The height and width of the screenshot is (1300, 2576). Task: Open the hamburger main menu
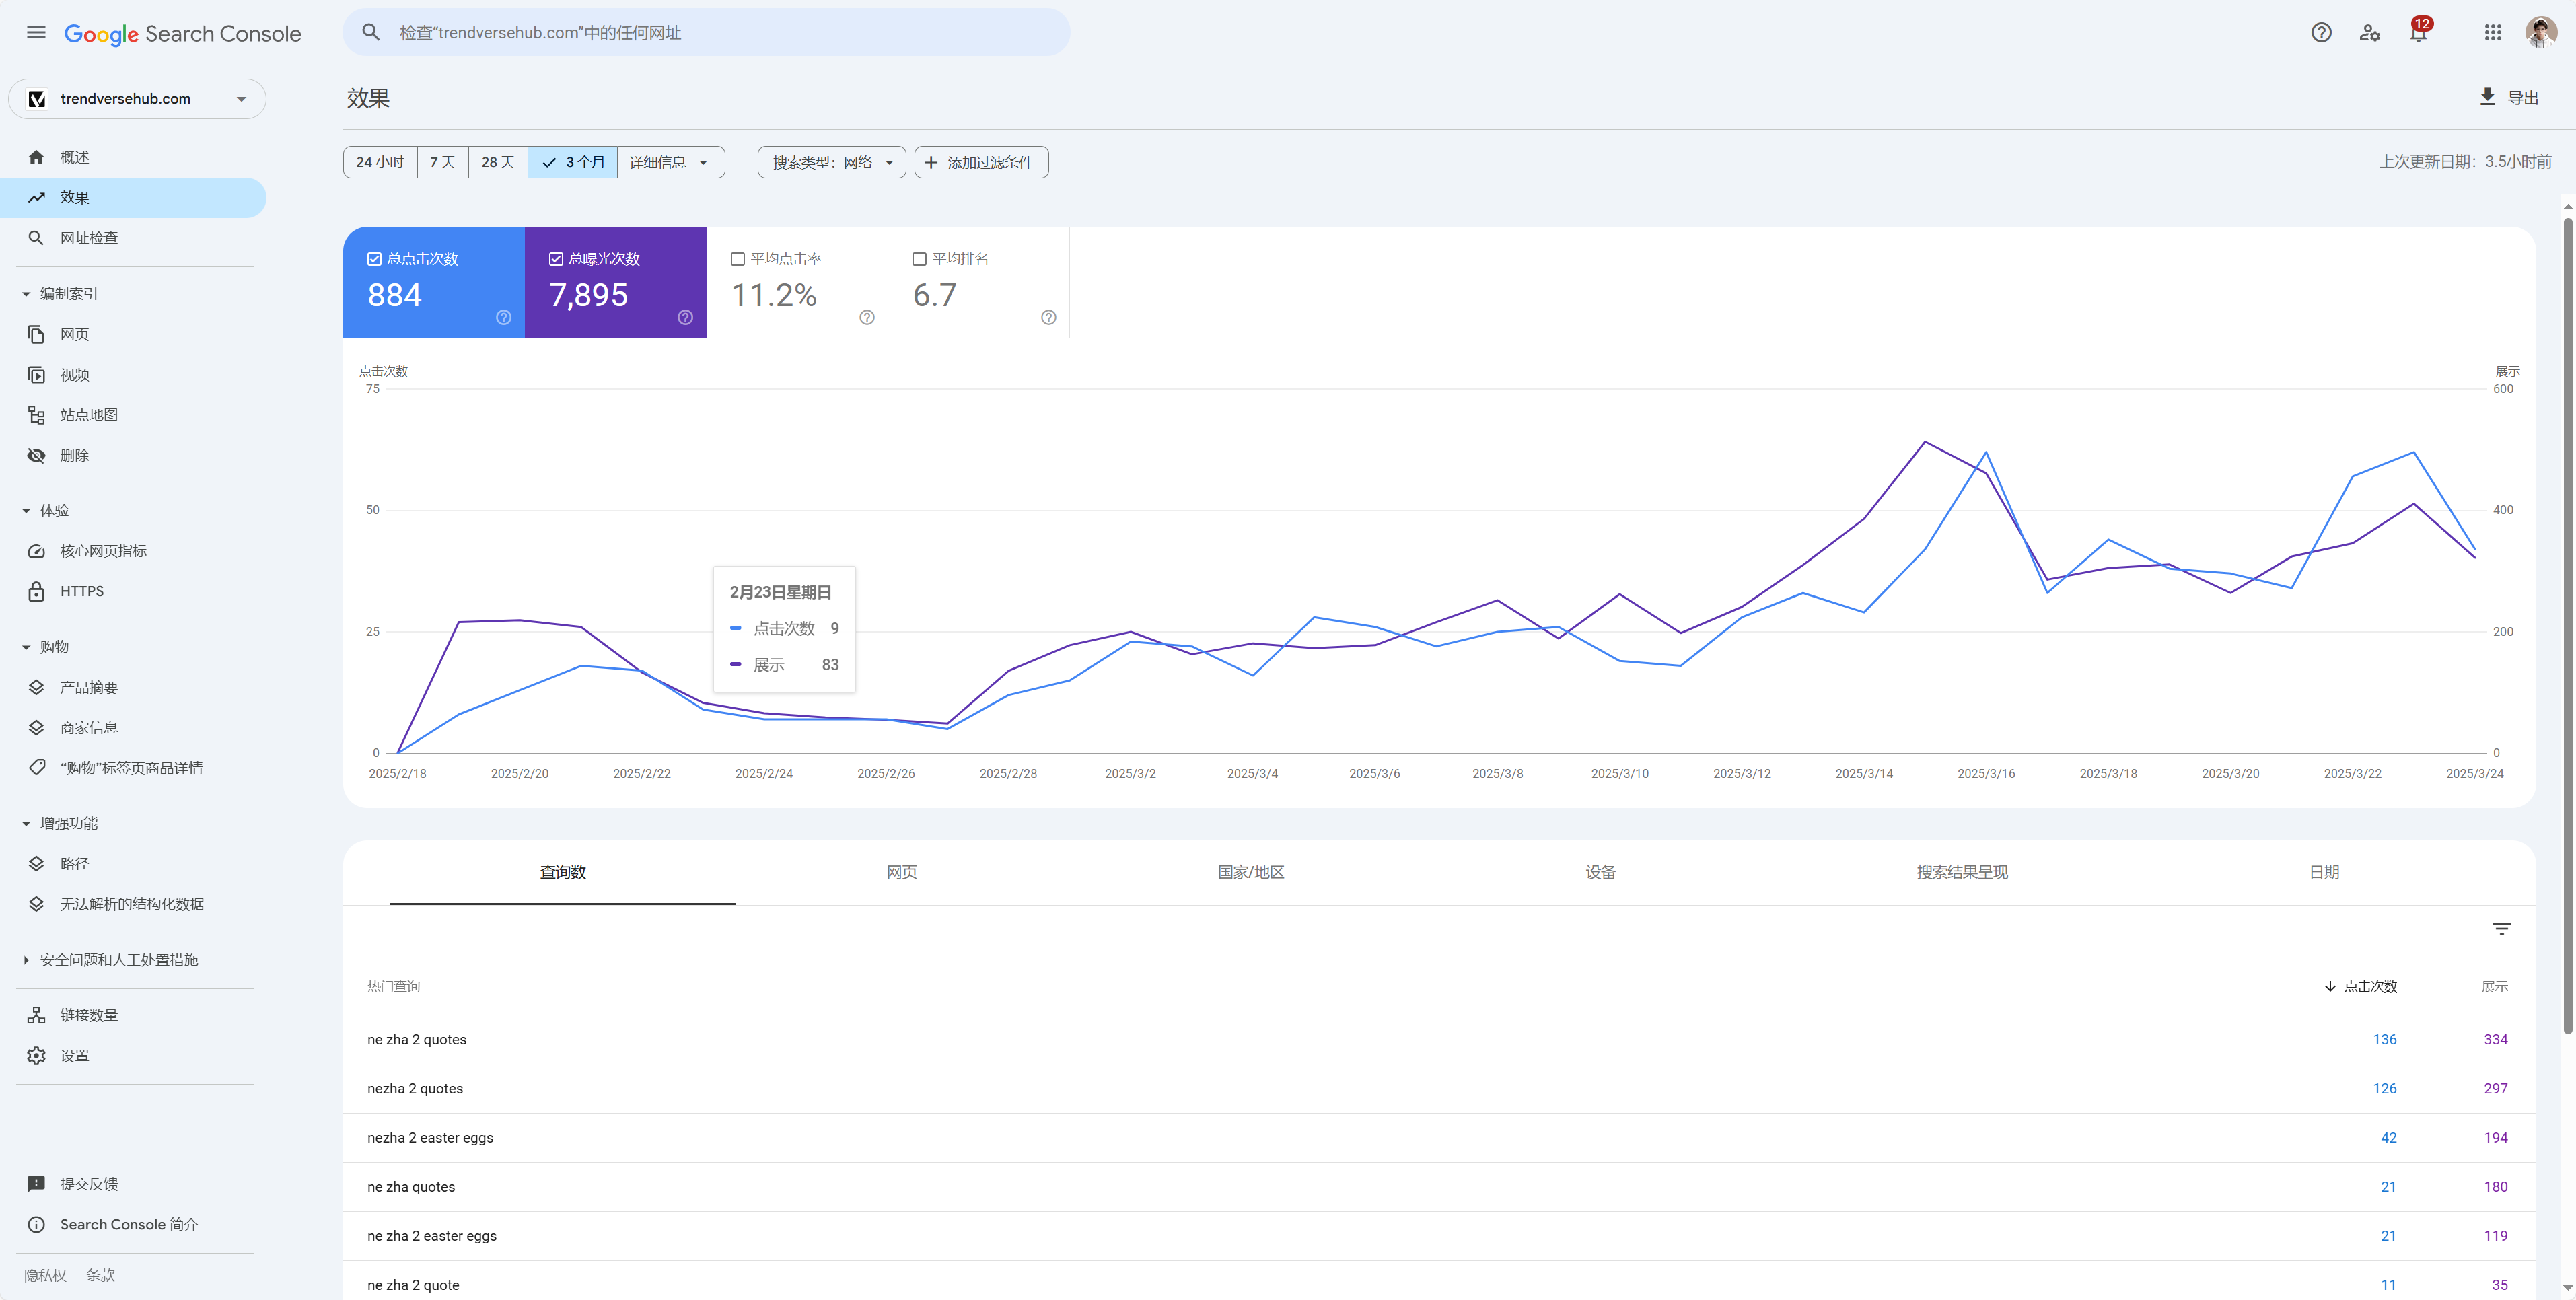(36, 33)
